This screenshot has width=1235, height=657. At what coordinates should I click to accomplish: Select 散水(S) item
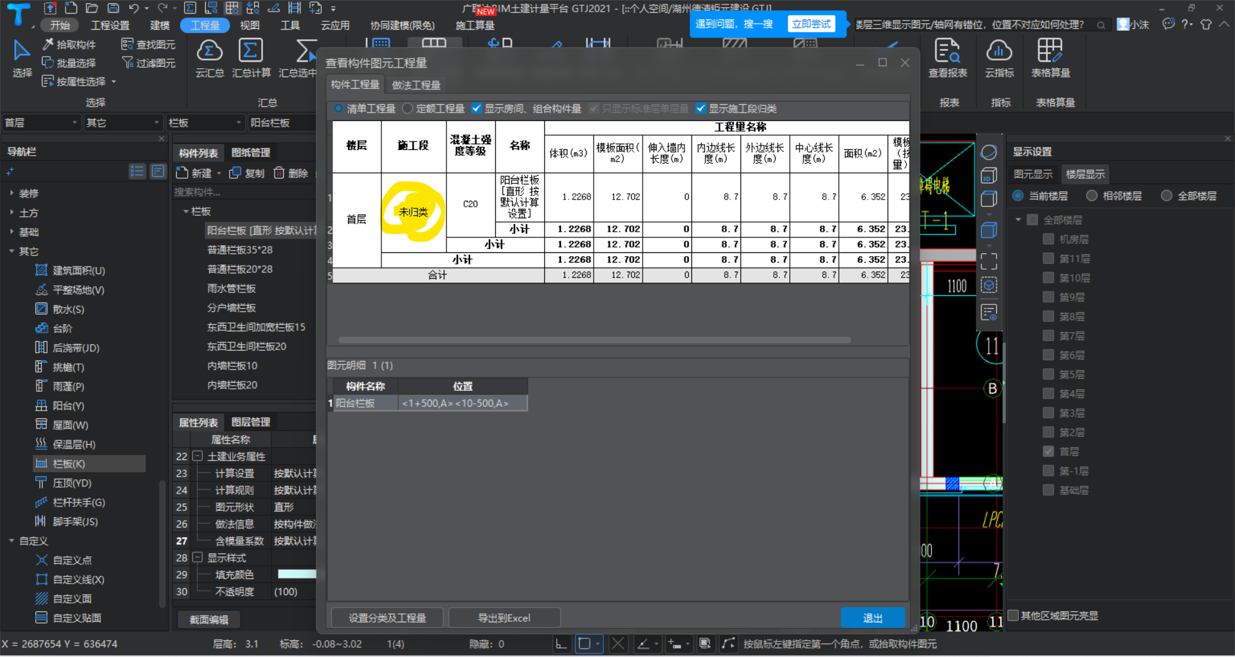pyautogui.click(x=60, y=309)
